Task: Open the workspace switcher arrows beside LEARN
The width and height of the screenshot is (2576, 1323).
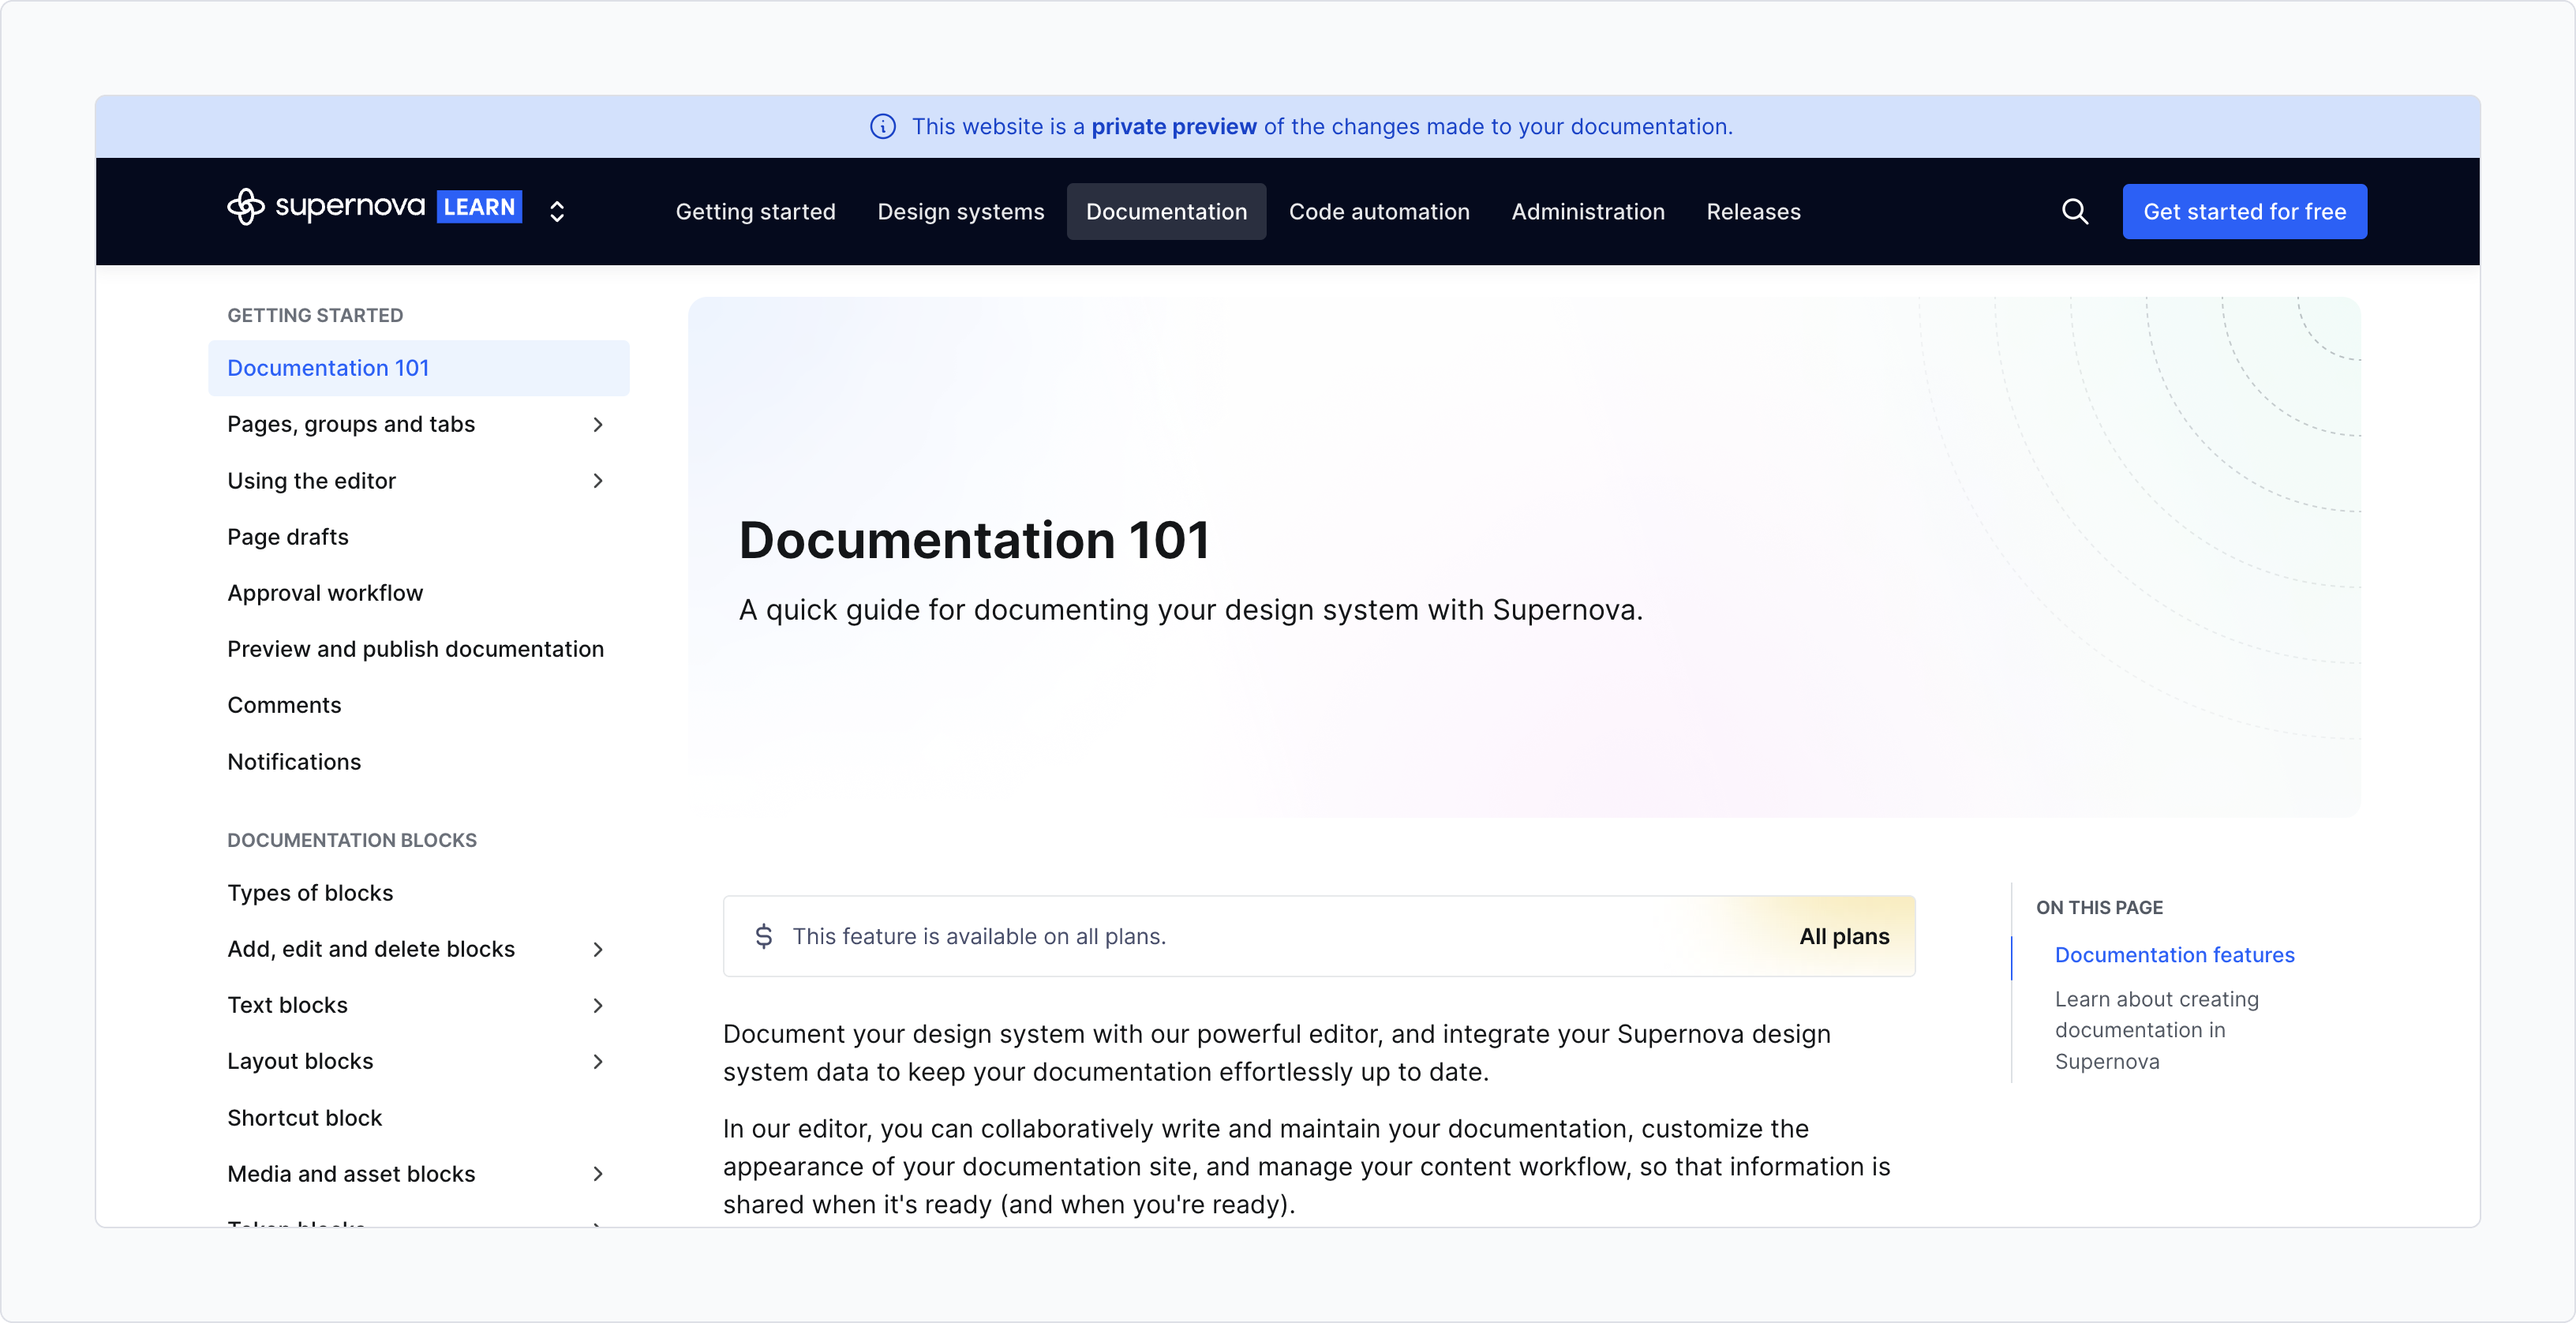Action: click(557, 211)
